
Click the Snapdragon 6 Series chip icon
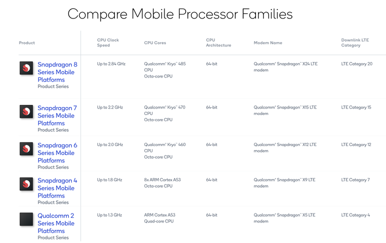[x=26, y=149]
